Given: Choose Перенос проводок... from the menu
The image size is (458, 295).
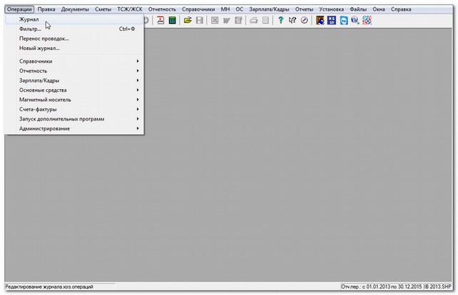Looking at the screenshot, I should [x=74, y=38].
